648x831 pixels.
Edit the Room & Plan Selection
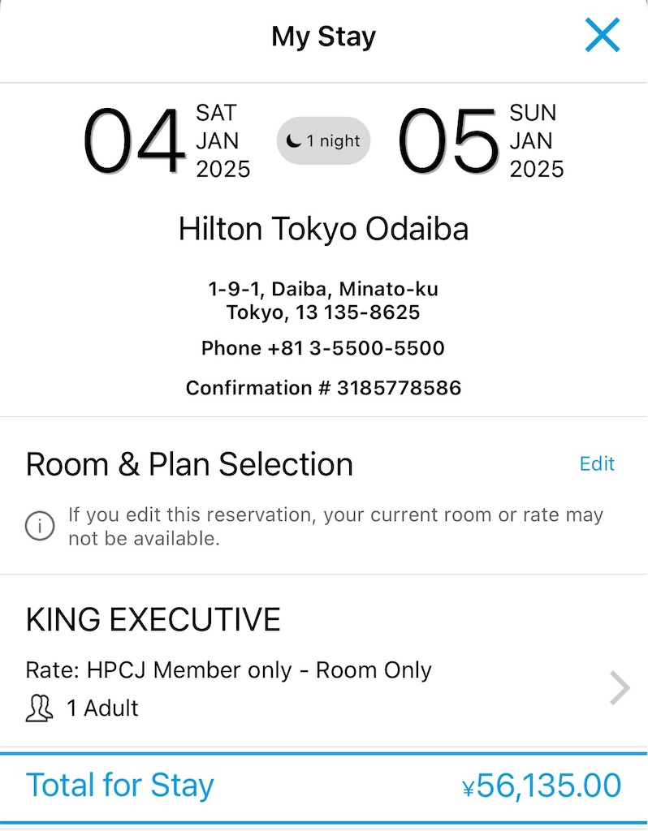pos(597,463)
